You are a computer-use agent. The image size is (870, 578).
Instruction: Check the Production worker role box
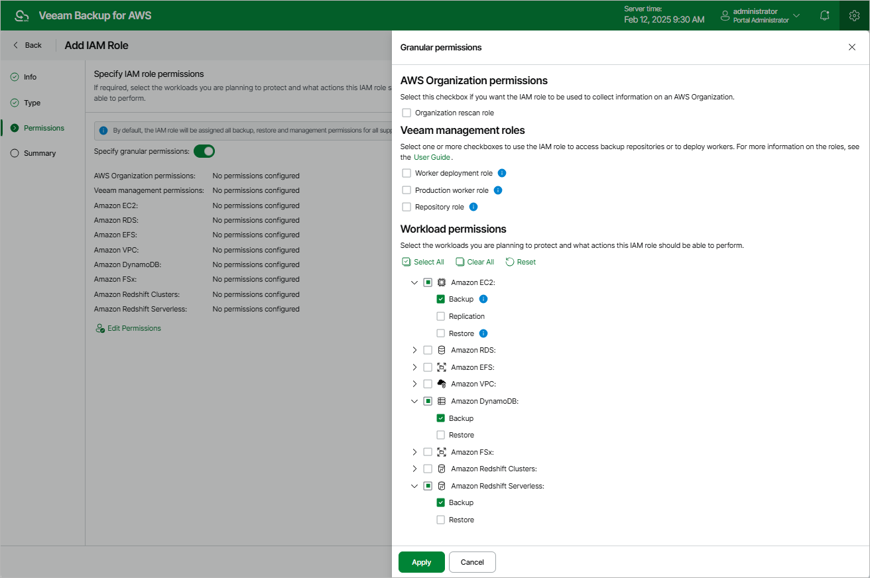tap(406, 190)
